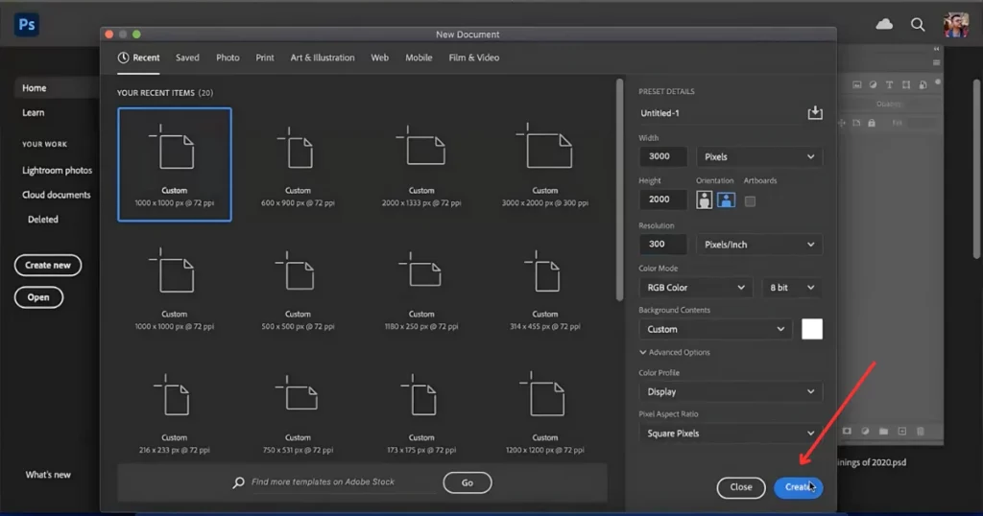Image resolution: width=983 pixels, height=516 pixels.
Task: Click the magnifier icon in Adobe Stock search
Action: tap(238, 482)
